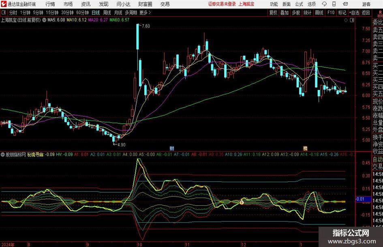Switch to the 15分钟 period tab
Image resolution: width=383 pixels, height=247 pixels.
pyautogui.click(x=52, y=13)
